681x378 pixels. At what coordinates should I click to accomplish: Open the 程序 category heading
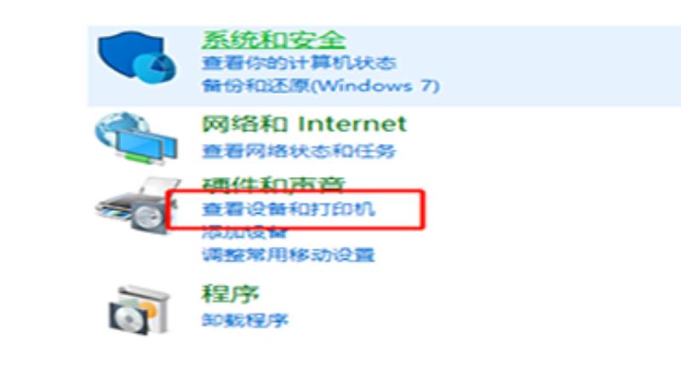(x=230, y=293)
